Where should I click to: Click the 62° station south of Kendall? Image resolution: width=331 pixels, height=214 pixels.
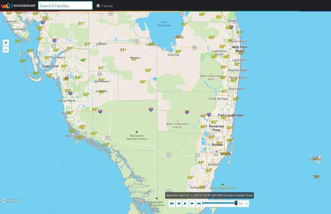[191, 178]
